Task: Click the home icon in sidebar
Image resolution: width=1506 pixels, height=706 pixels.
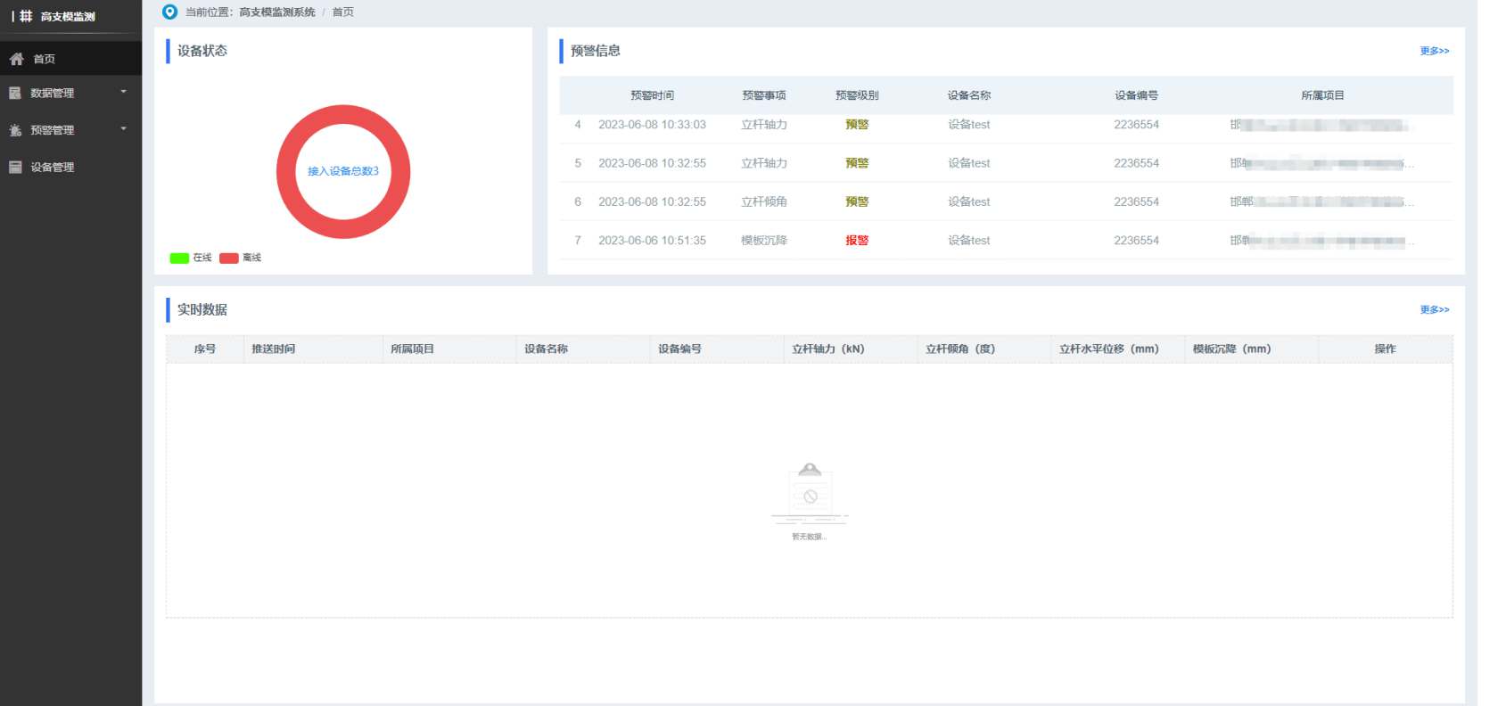Action: click(16, 59)
